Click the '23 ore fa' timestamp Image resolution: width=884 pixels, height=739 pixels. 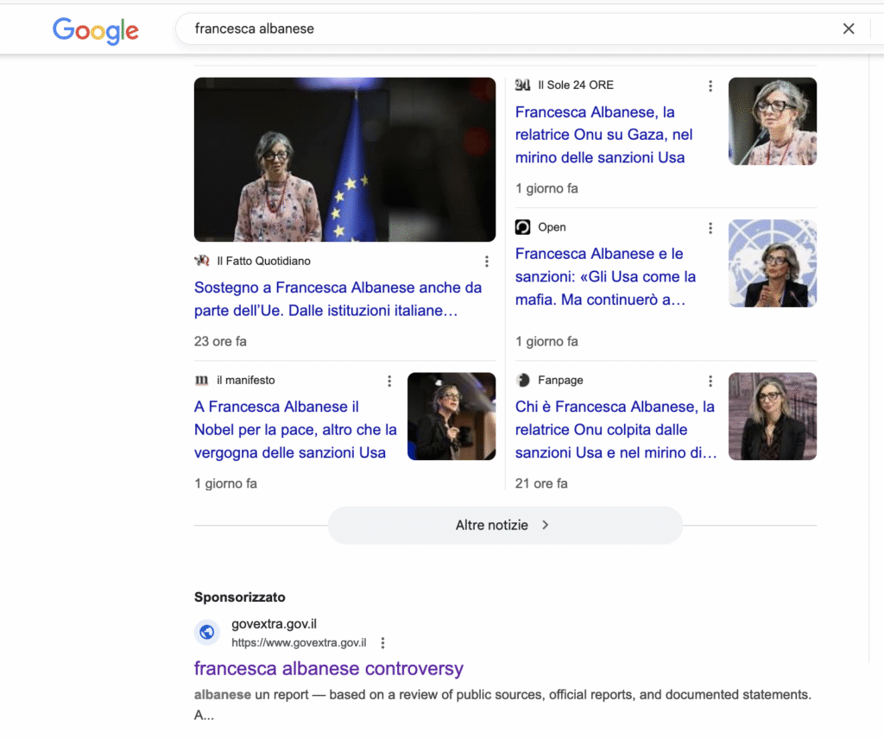[x=220, y=341]
